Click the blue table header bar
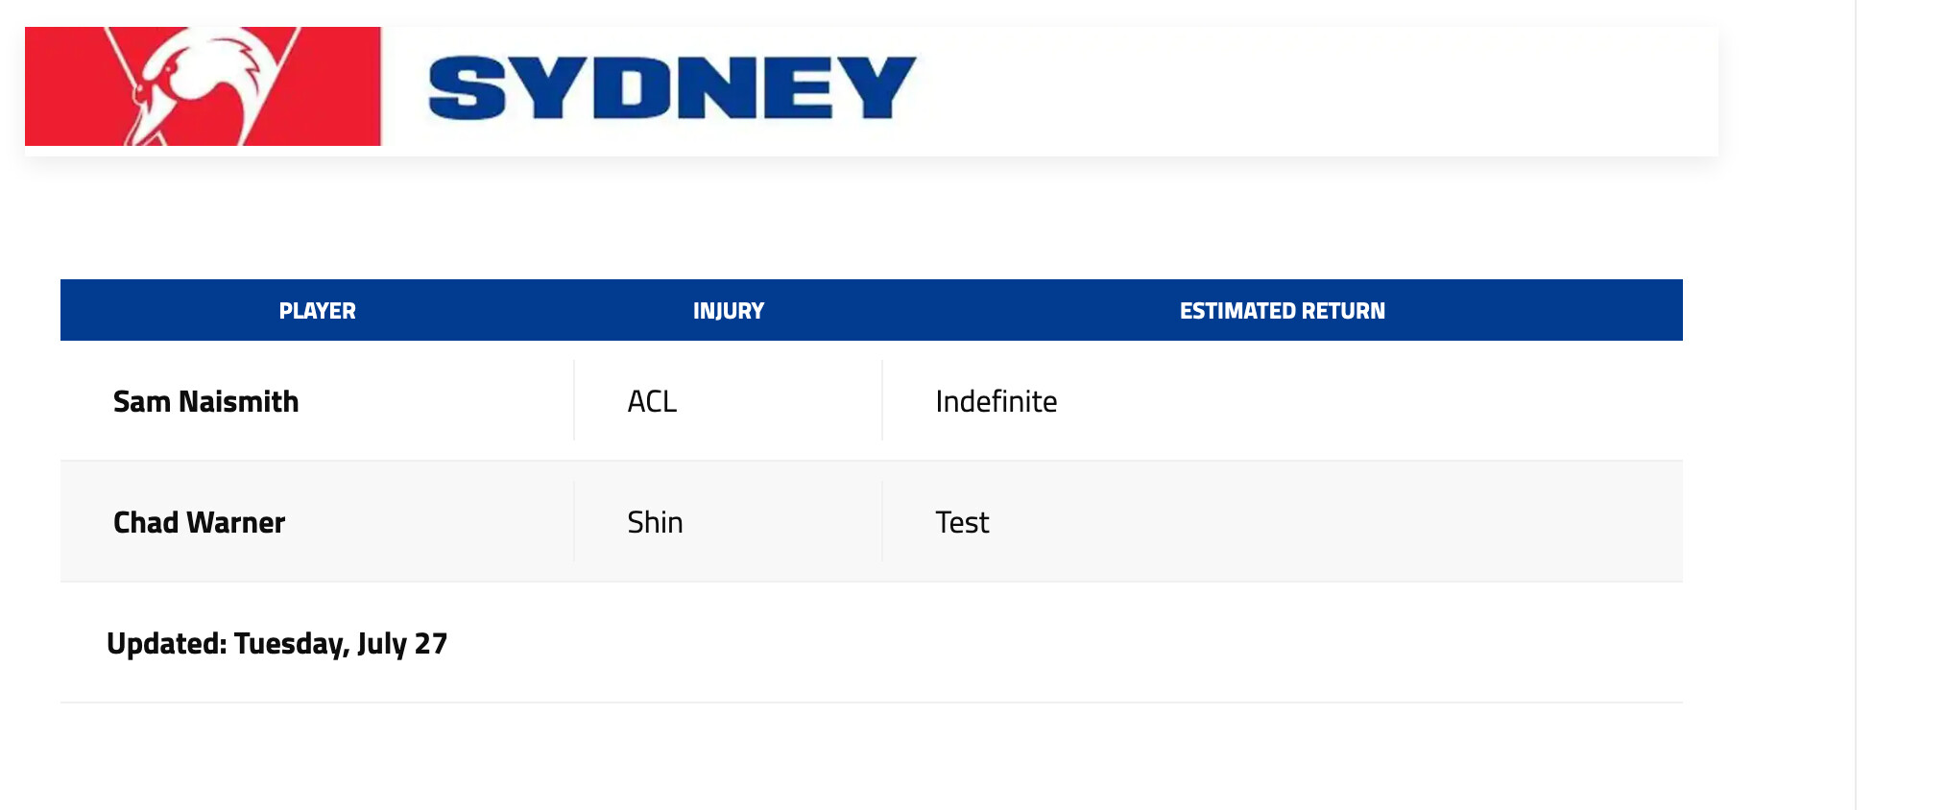This screenshot has height=810, width=1945. coord(872,310)
